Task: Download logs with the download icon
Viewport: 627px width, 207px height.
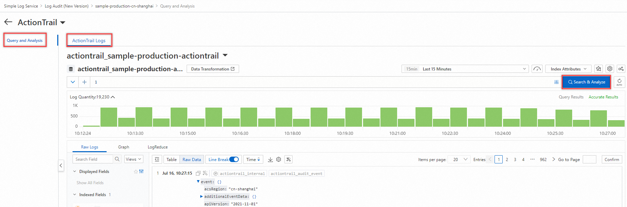Action: pos(270,159)
